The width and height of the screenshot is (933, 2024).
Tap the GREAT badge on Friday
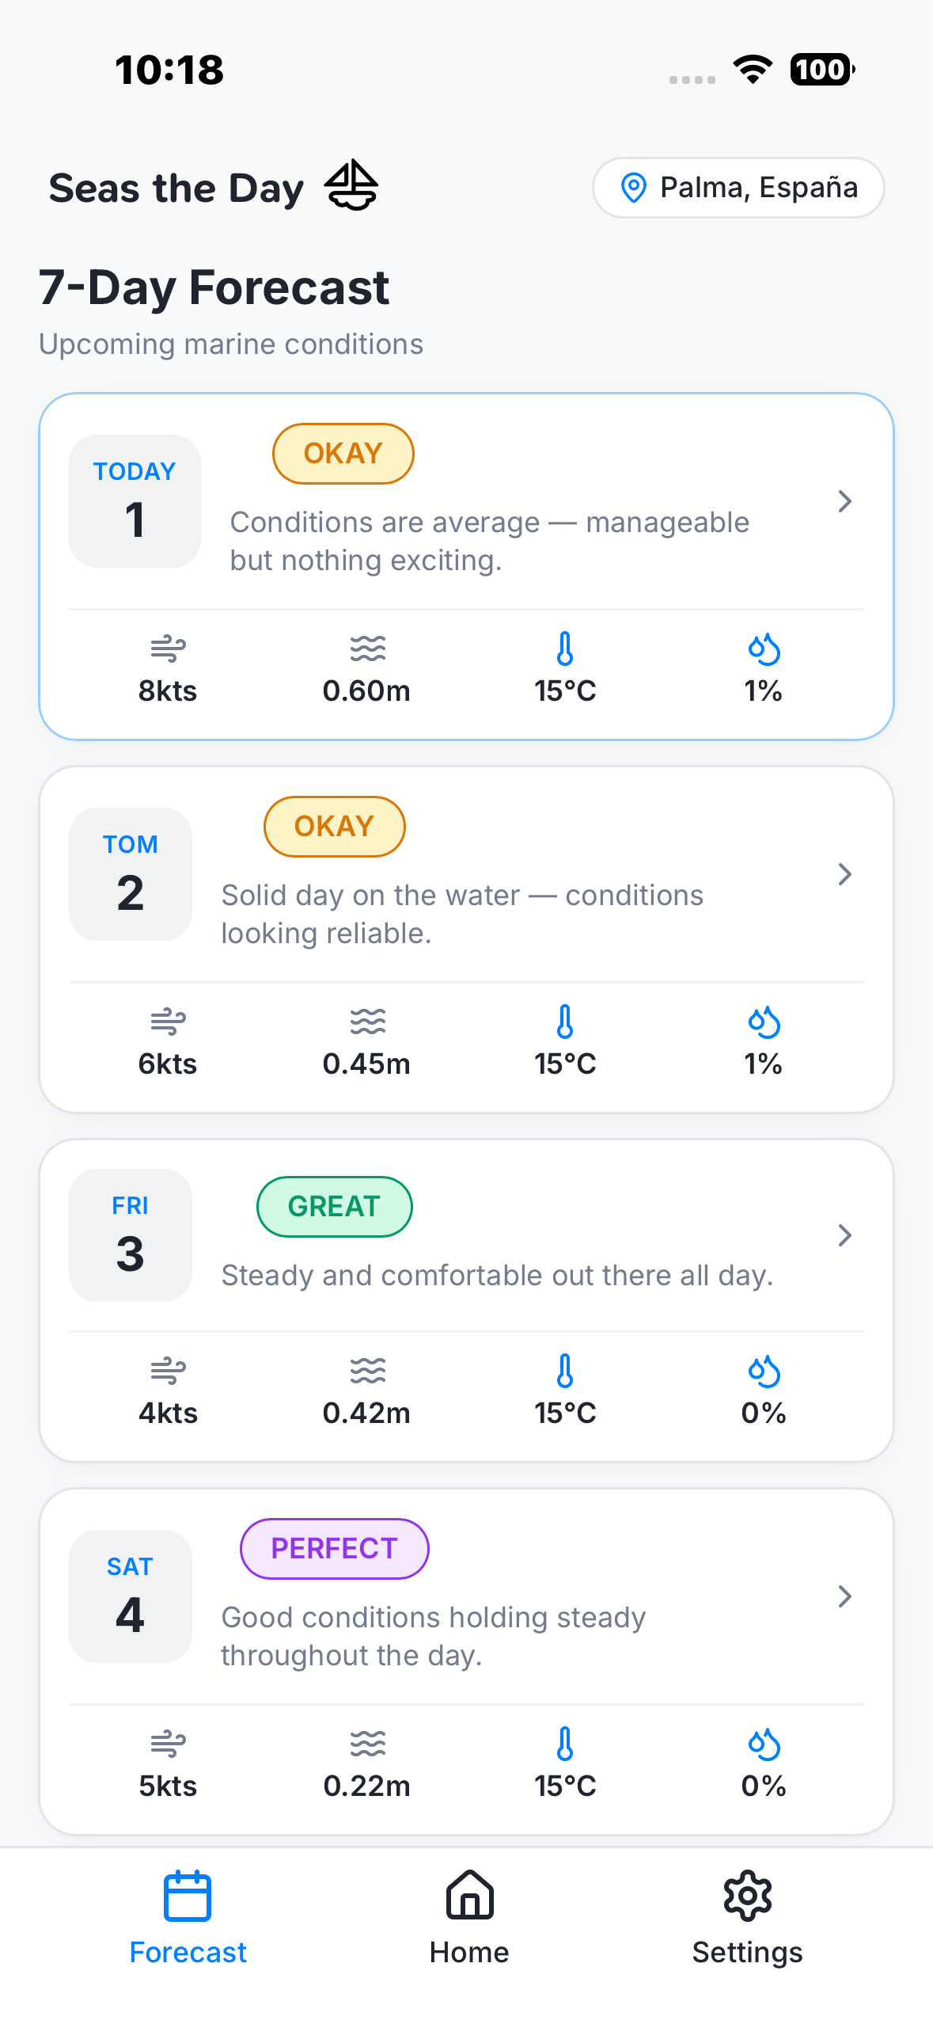(x=334, y=1206)
